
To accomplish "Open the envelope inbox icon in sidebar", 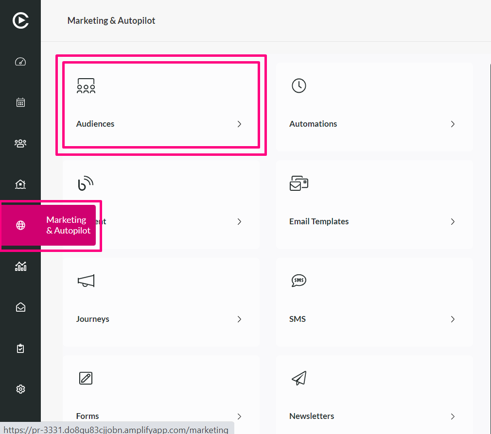I will [20, 307].
